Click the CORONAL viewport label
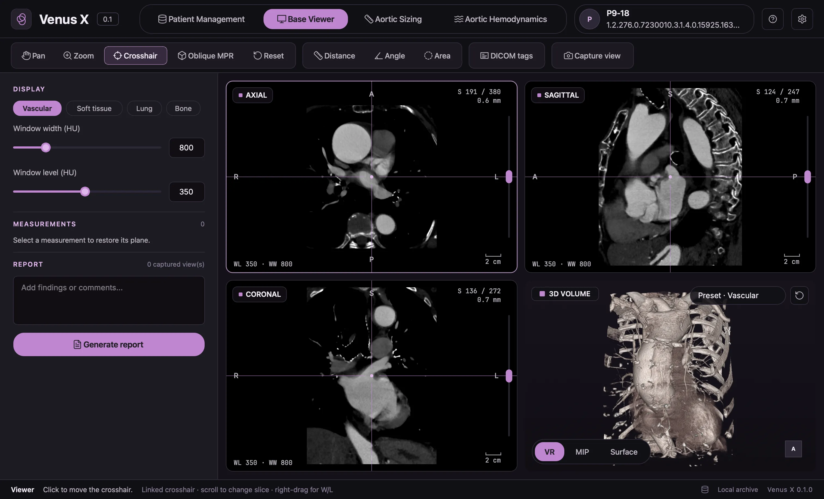824x499 pixels. [259, 294]
